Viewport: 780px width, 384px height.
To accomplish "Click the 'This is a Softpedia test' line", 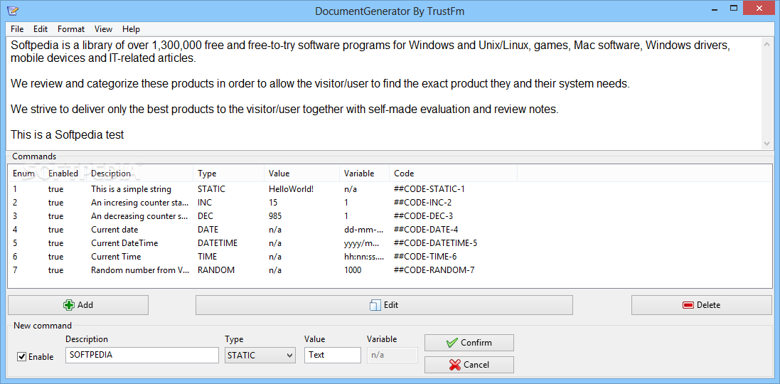I will point(67,134).
